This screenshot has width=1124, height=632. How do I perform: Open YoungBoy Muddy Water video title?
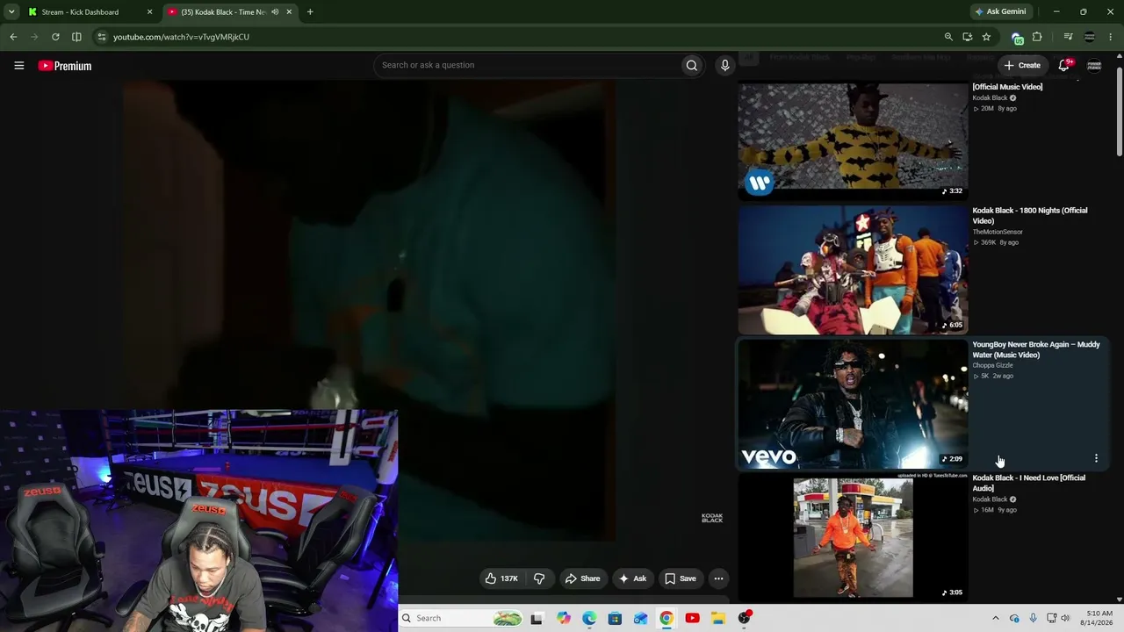click(1036, 349)
